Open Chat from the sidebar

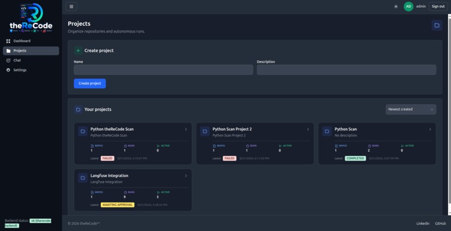pyautogui.click(x=31, y=60)
